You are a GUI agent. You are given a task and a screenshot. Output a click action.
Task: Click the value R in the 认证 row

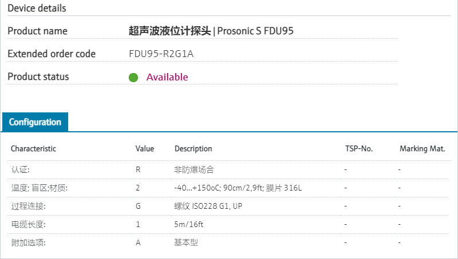click(138, 170)
